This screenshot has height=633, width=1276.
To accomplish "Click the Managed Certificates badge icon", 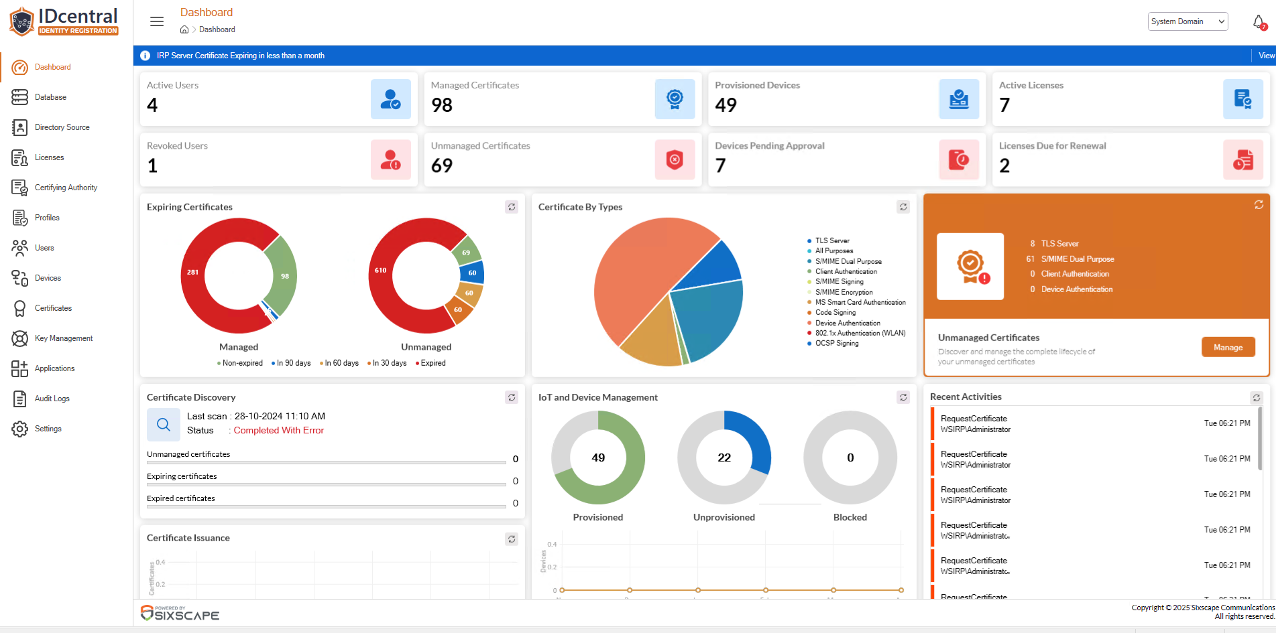I will (675, 99).
